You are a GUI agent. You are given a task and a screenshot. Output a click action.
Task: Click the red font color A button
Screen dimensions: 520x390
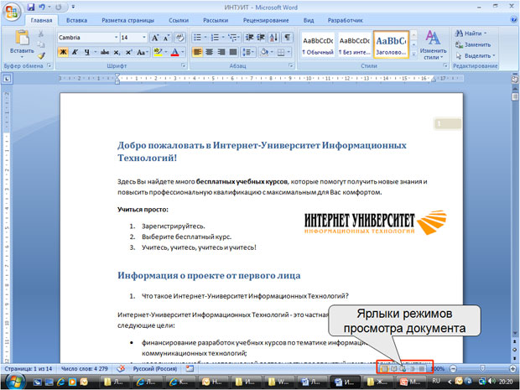pos(174,52)
